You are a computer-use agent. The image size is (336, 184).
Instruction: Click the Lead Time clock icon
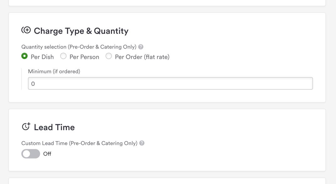click(x=26, y=127)
